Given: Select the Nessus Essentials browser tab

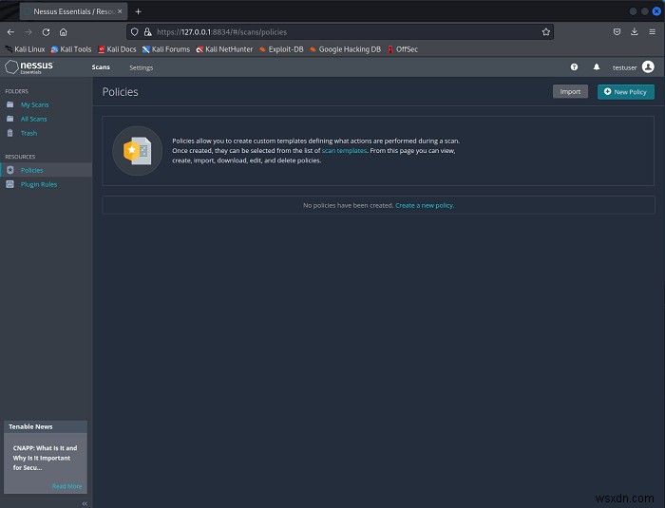Looking at the screenshot, I should coord(73,11).
